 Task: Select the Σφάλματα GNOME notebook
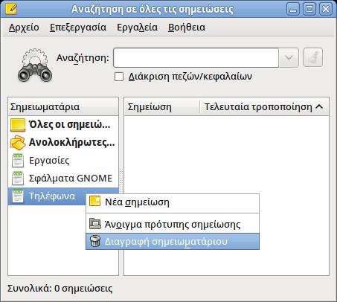tap(63, 179)
